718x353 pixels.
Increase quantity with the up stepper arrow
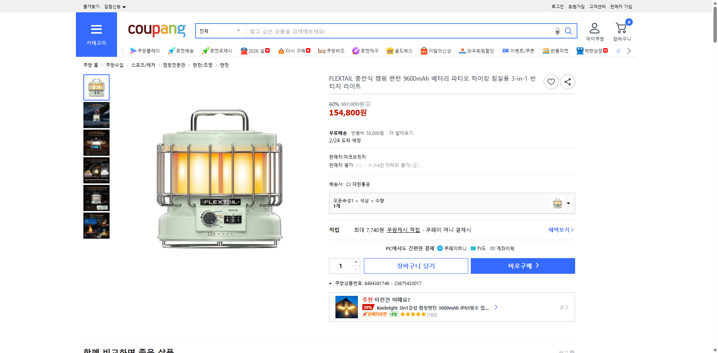point(356,261)
